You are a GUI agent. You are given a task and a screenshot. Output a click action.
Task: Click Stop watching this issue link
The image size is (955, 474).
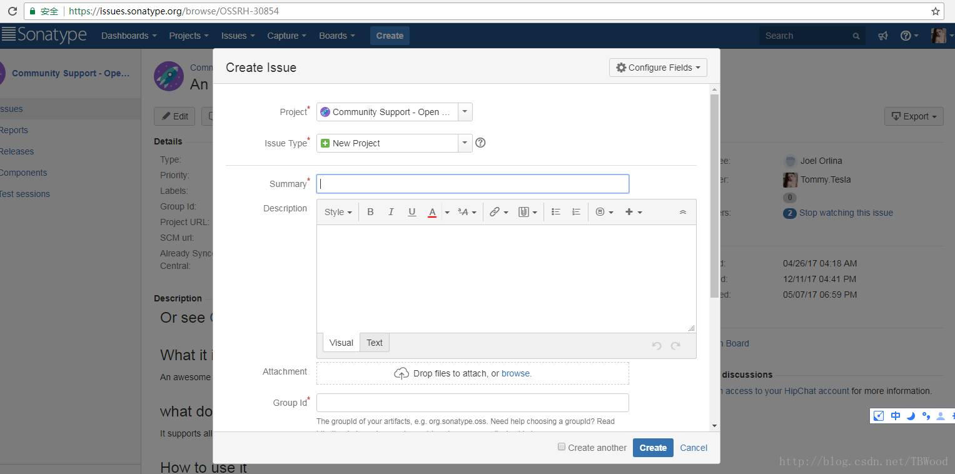(x=846, y=213)
